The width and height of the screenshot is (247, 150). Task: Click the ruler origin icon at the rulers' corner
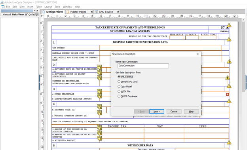(x=42, y=16)
